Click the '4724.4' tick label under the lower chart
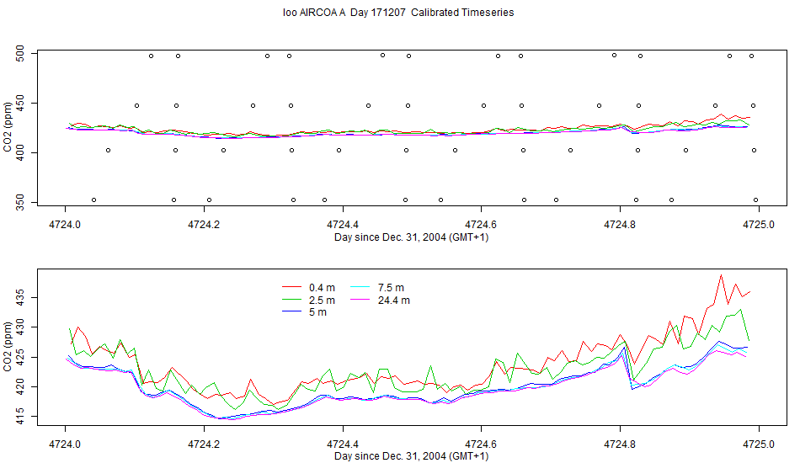 (x=343, y=444)
